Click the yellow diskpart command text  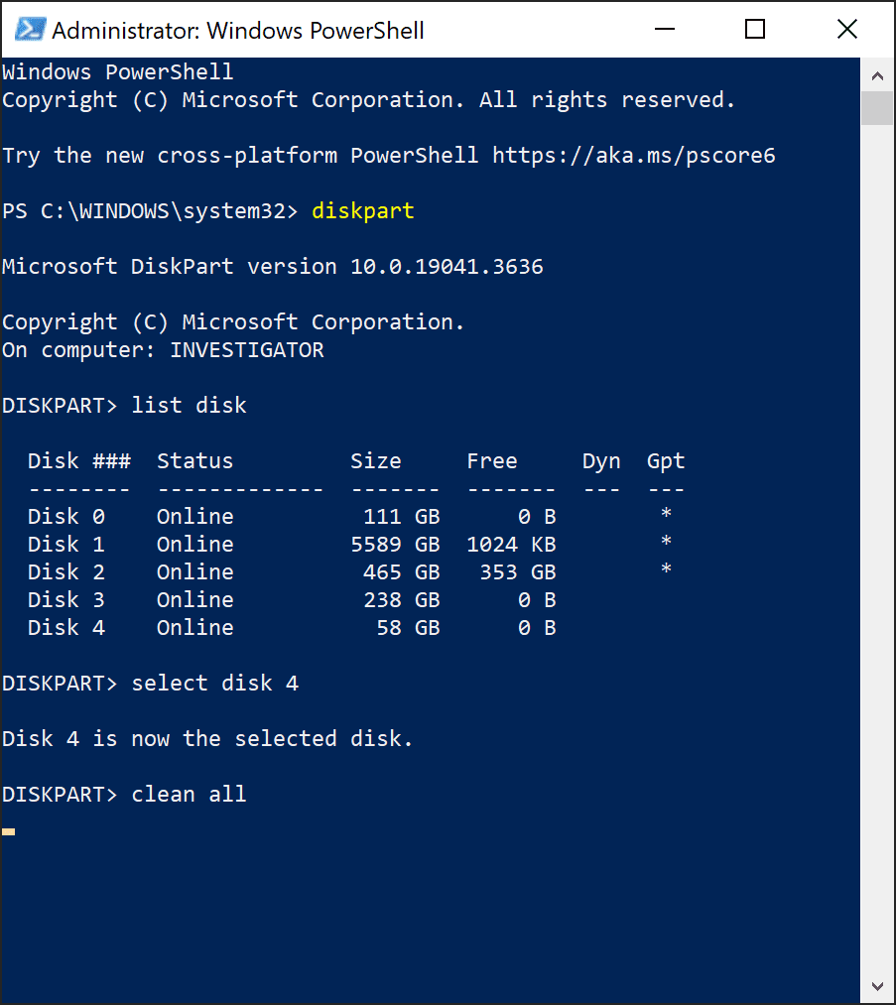tap(362, 210)
